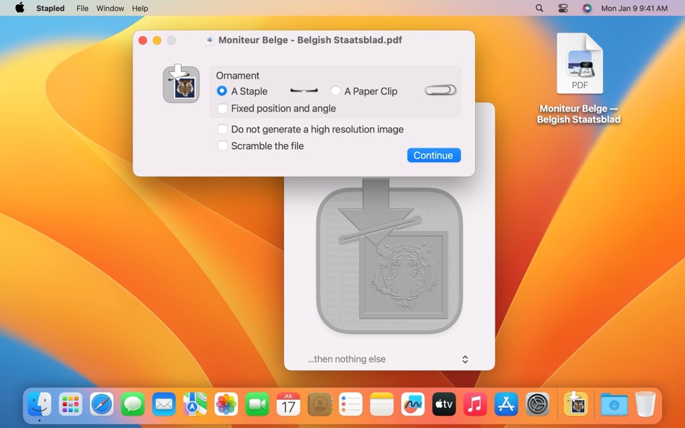The image size is (685, 428).
Task: Close the Moniteur Belge dialog window
Action: [x=143, y=40]
